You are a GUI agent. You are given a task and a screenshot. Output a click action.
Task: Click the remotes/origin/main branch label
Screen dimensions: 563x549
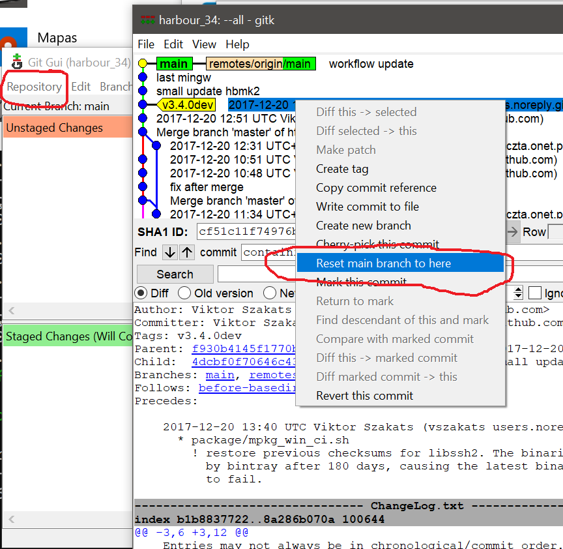[x=259, y=64]
